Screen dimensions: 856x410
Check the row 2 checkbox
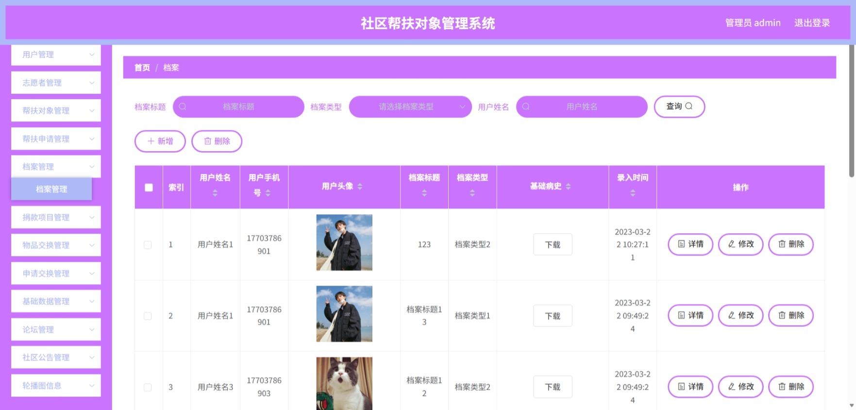148,316
